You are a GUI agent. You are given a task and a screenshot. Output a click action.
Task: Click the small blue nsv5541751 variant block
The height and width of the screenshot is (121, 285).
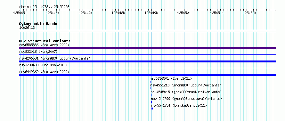[152, 109]
